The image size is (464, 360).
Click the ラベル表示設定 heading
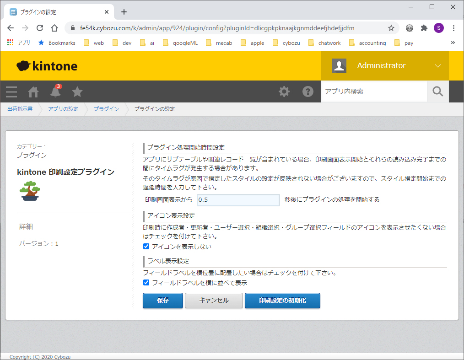tap(168, 261)
